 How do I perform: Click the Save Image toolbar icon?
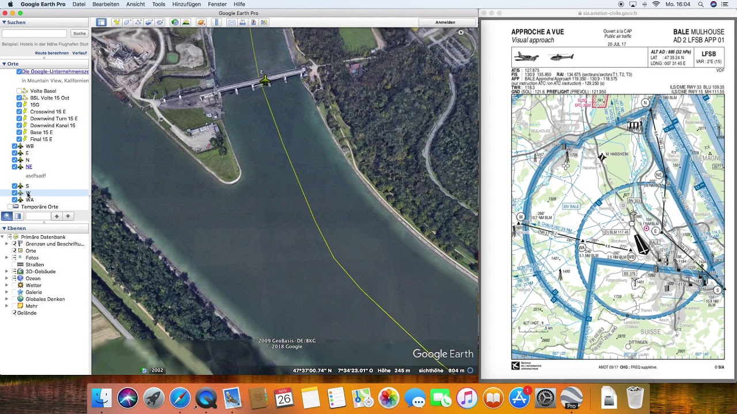pyautogui.click(x=253, y=22)
